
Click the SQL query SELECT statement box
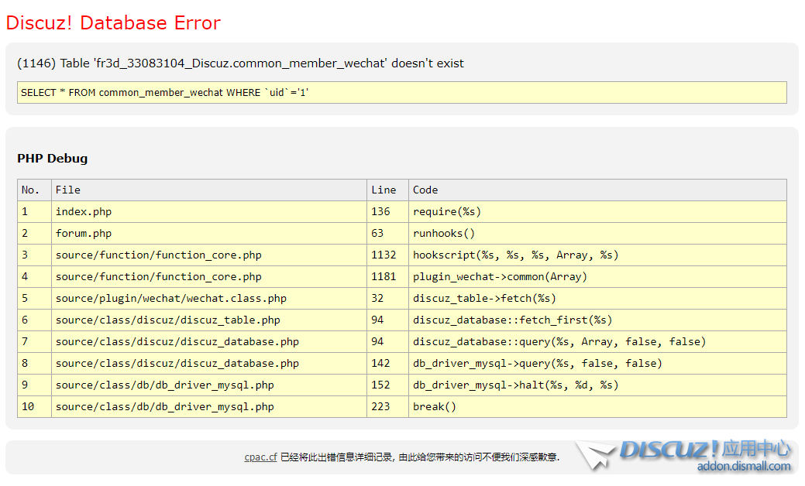[x=401, y=92]
